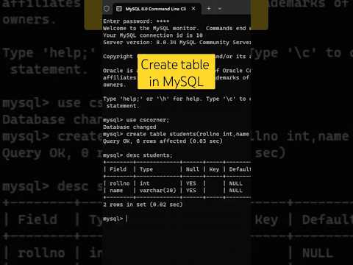Click '2 rows in set (0.02 sec)' line
This screenshot has width=353, height=265.
(x=143, y=205)
